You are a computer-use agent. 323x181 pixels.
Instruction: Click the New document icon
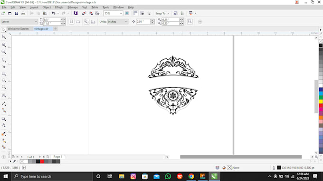click(x=3, y=13)
